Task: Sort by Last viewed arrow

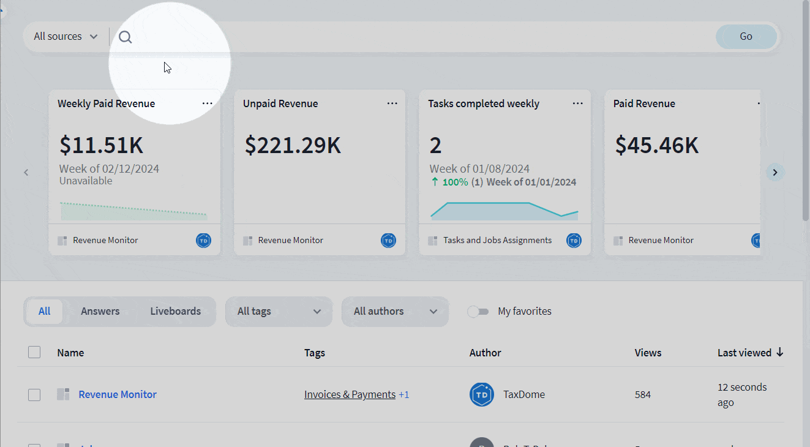Action: coord(779,353)
